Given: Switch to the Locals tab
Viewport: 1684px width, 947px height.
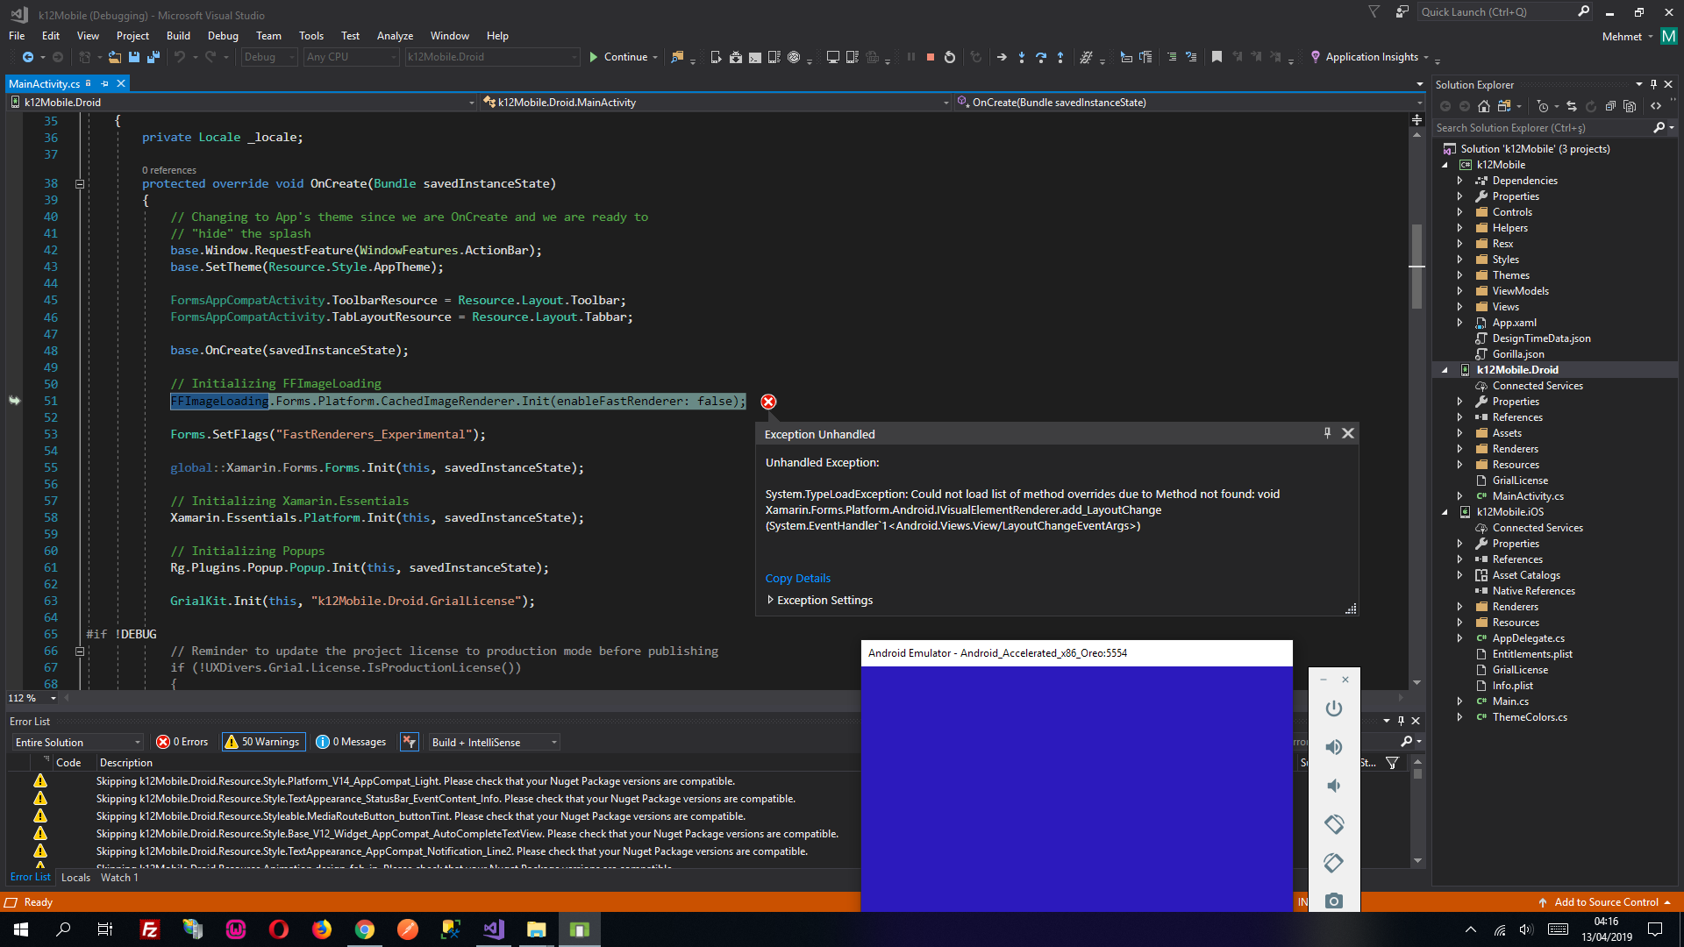Looking at the screenshot, I should click(x=75, y=878).
